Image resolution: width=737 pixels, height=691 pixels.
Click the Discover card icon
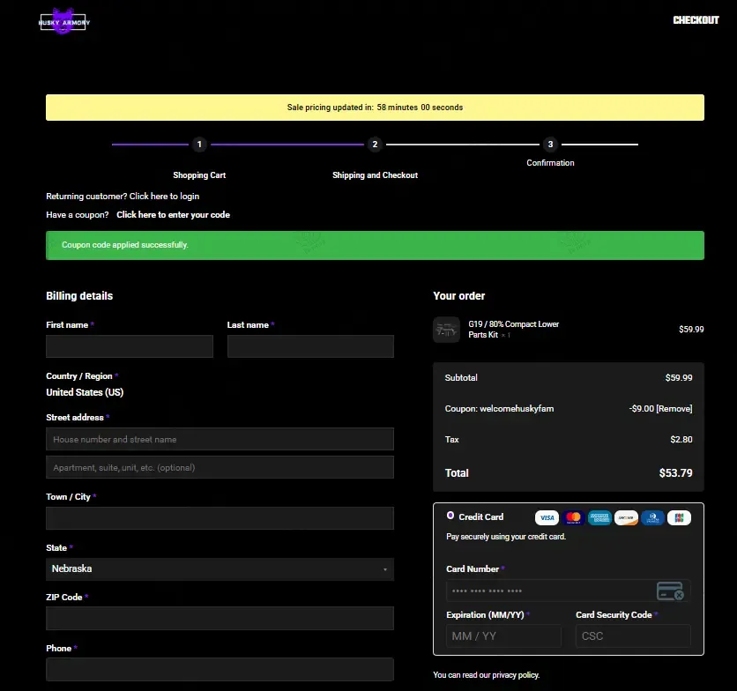coord(626,518)
